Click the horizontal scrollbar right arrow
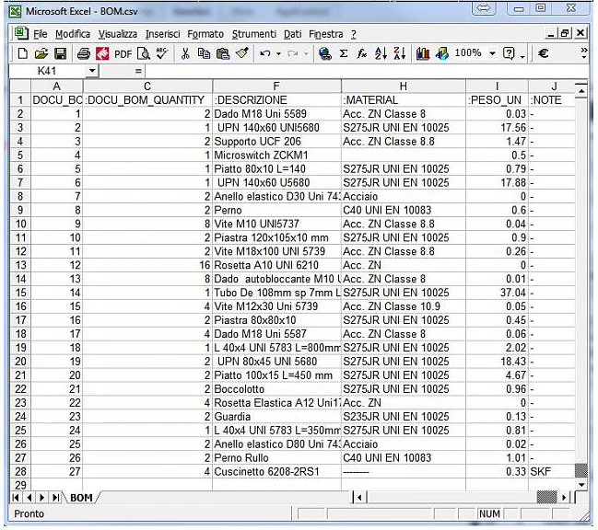The height and width of the screenshot is (530, 598). tap(565, 497)
